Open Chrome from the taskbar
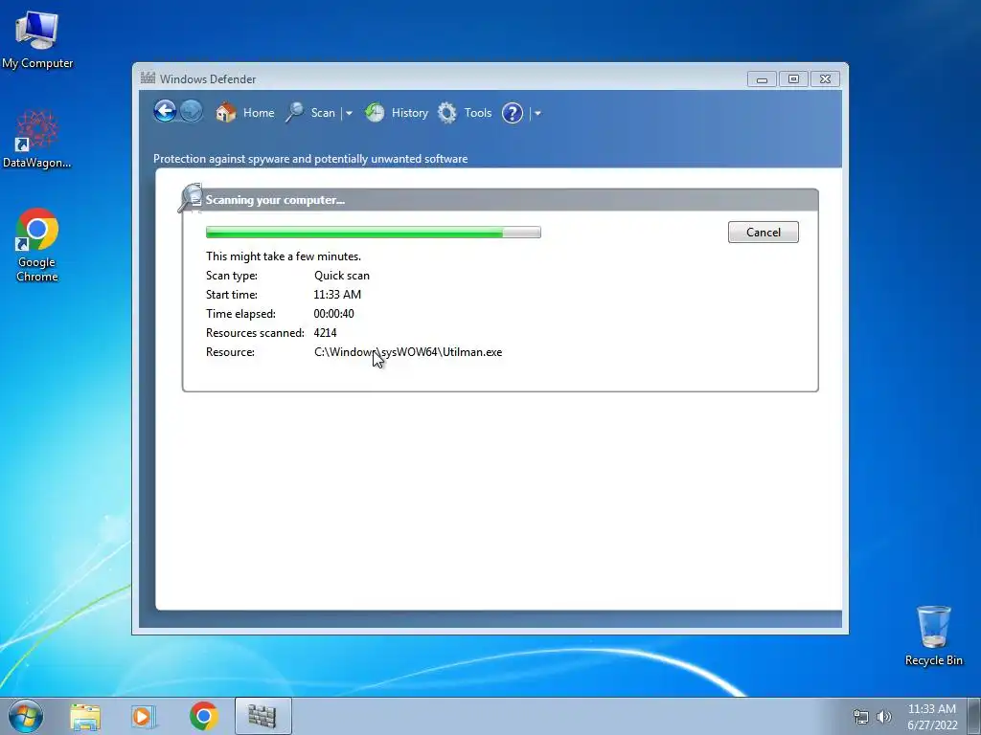The width and height of the screenshot is (981, 735). coord(204,716)
